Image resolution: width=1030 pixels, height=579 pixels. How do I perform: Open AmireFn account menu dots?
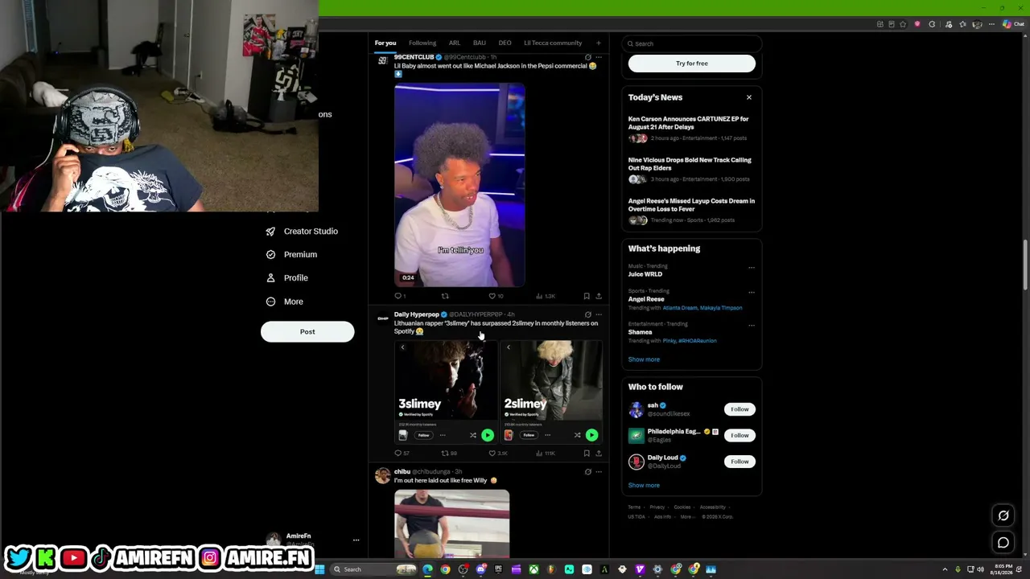[x=356, y=540]
